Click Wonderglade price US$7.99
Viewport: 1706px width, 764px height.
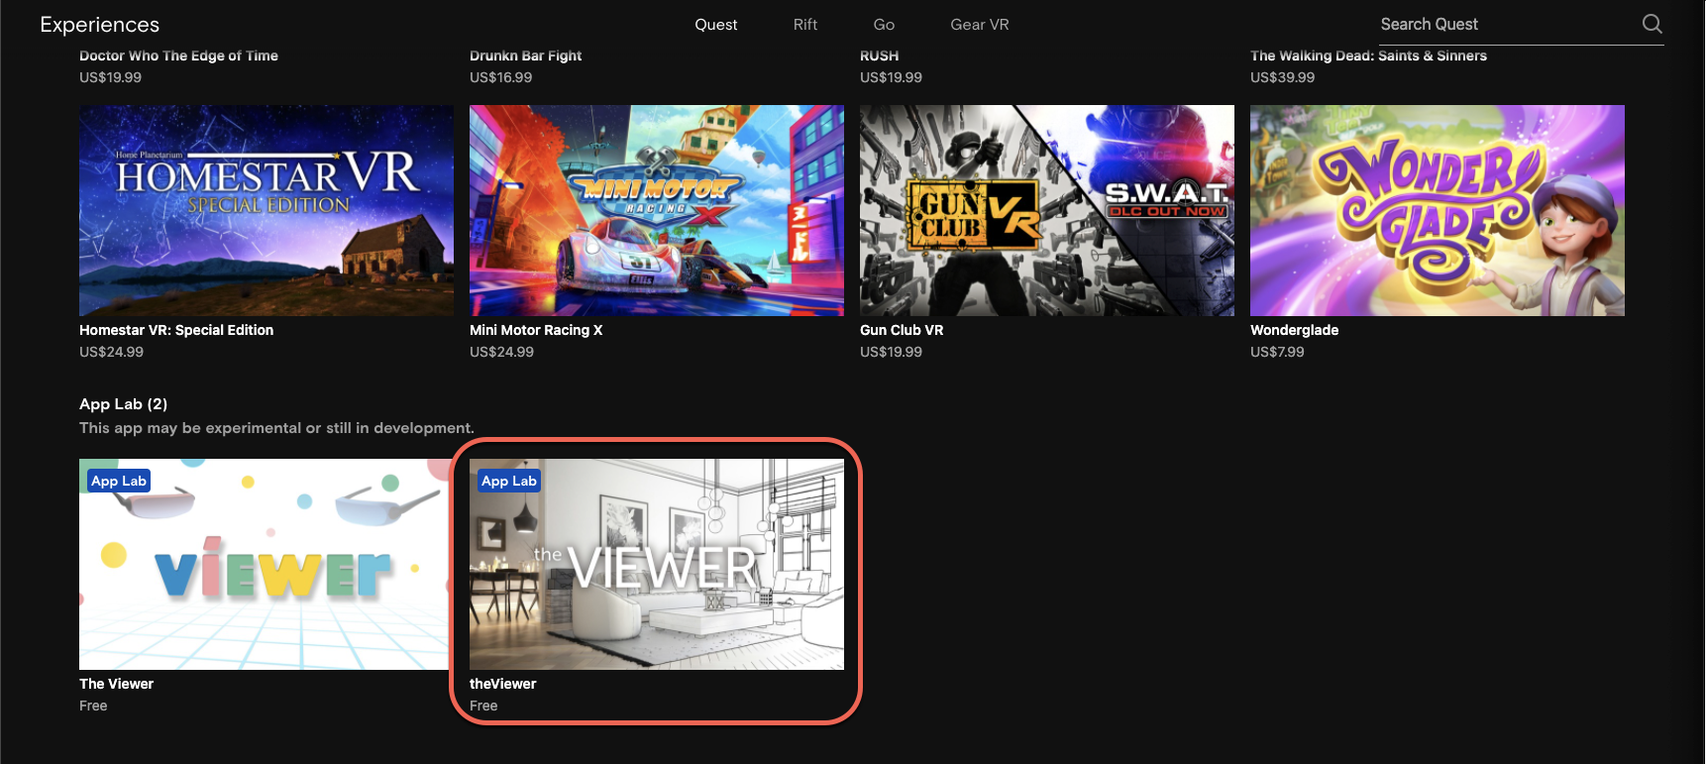(1277, 352)
